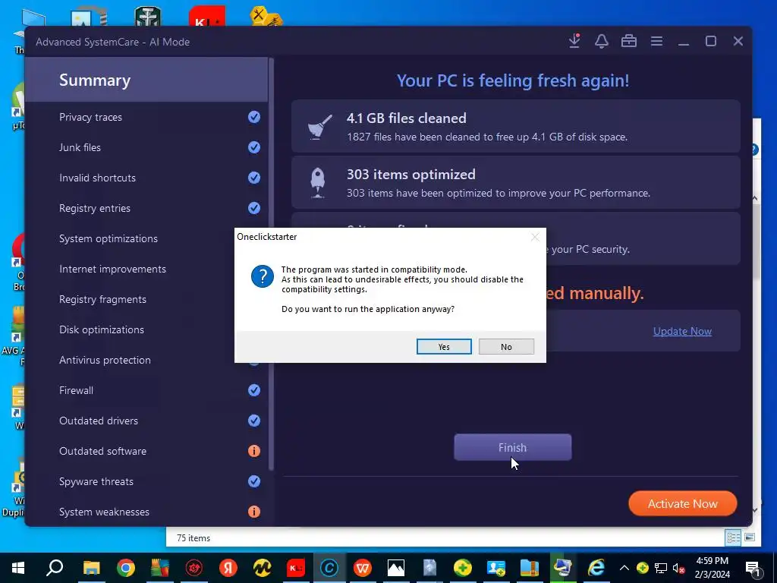
Task: Open the hamburger options menu
Action: 656,41
